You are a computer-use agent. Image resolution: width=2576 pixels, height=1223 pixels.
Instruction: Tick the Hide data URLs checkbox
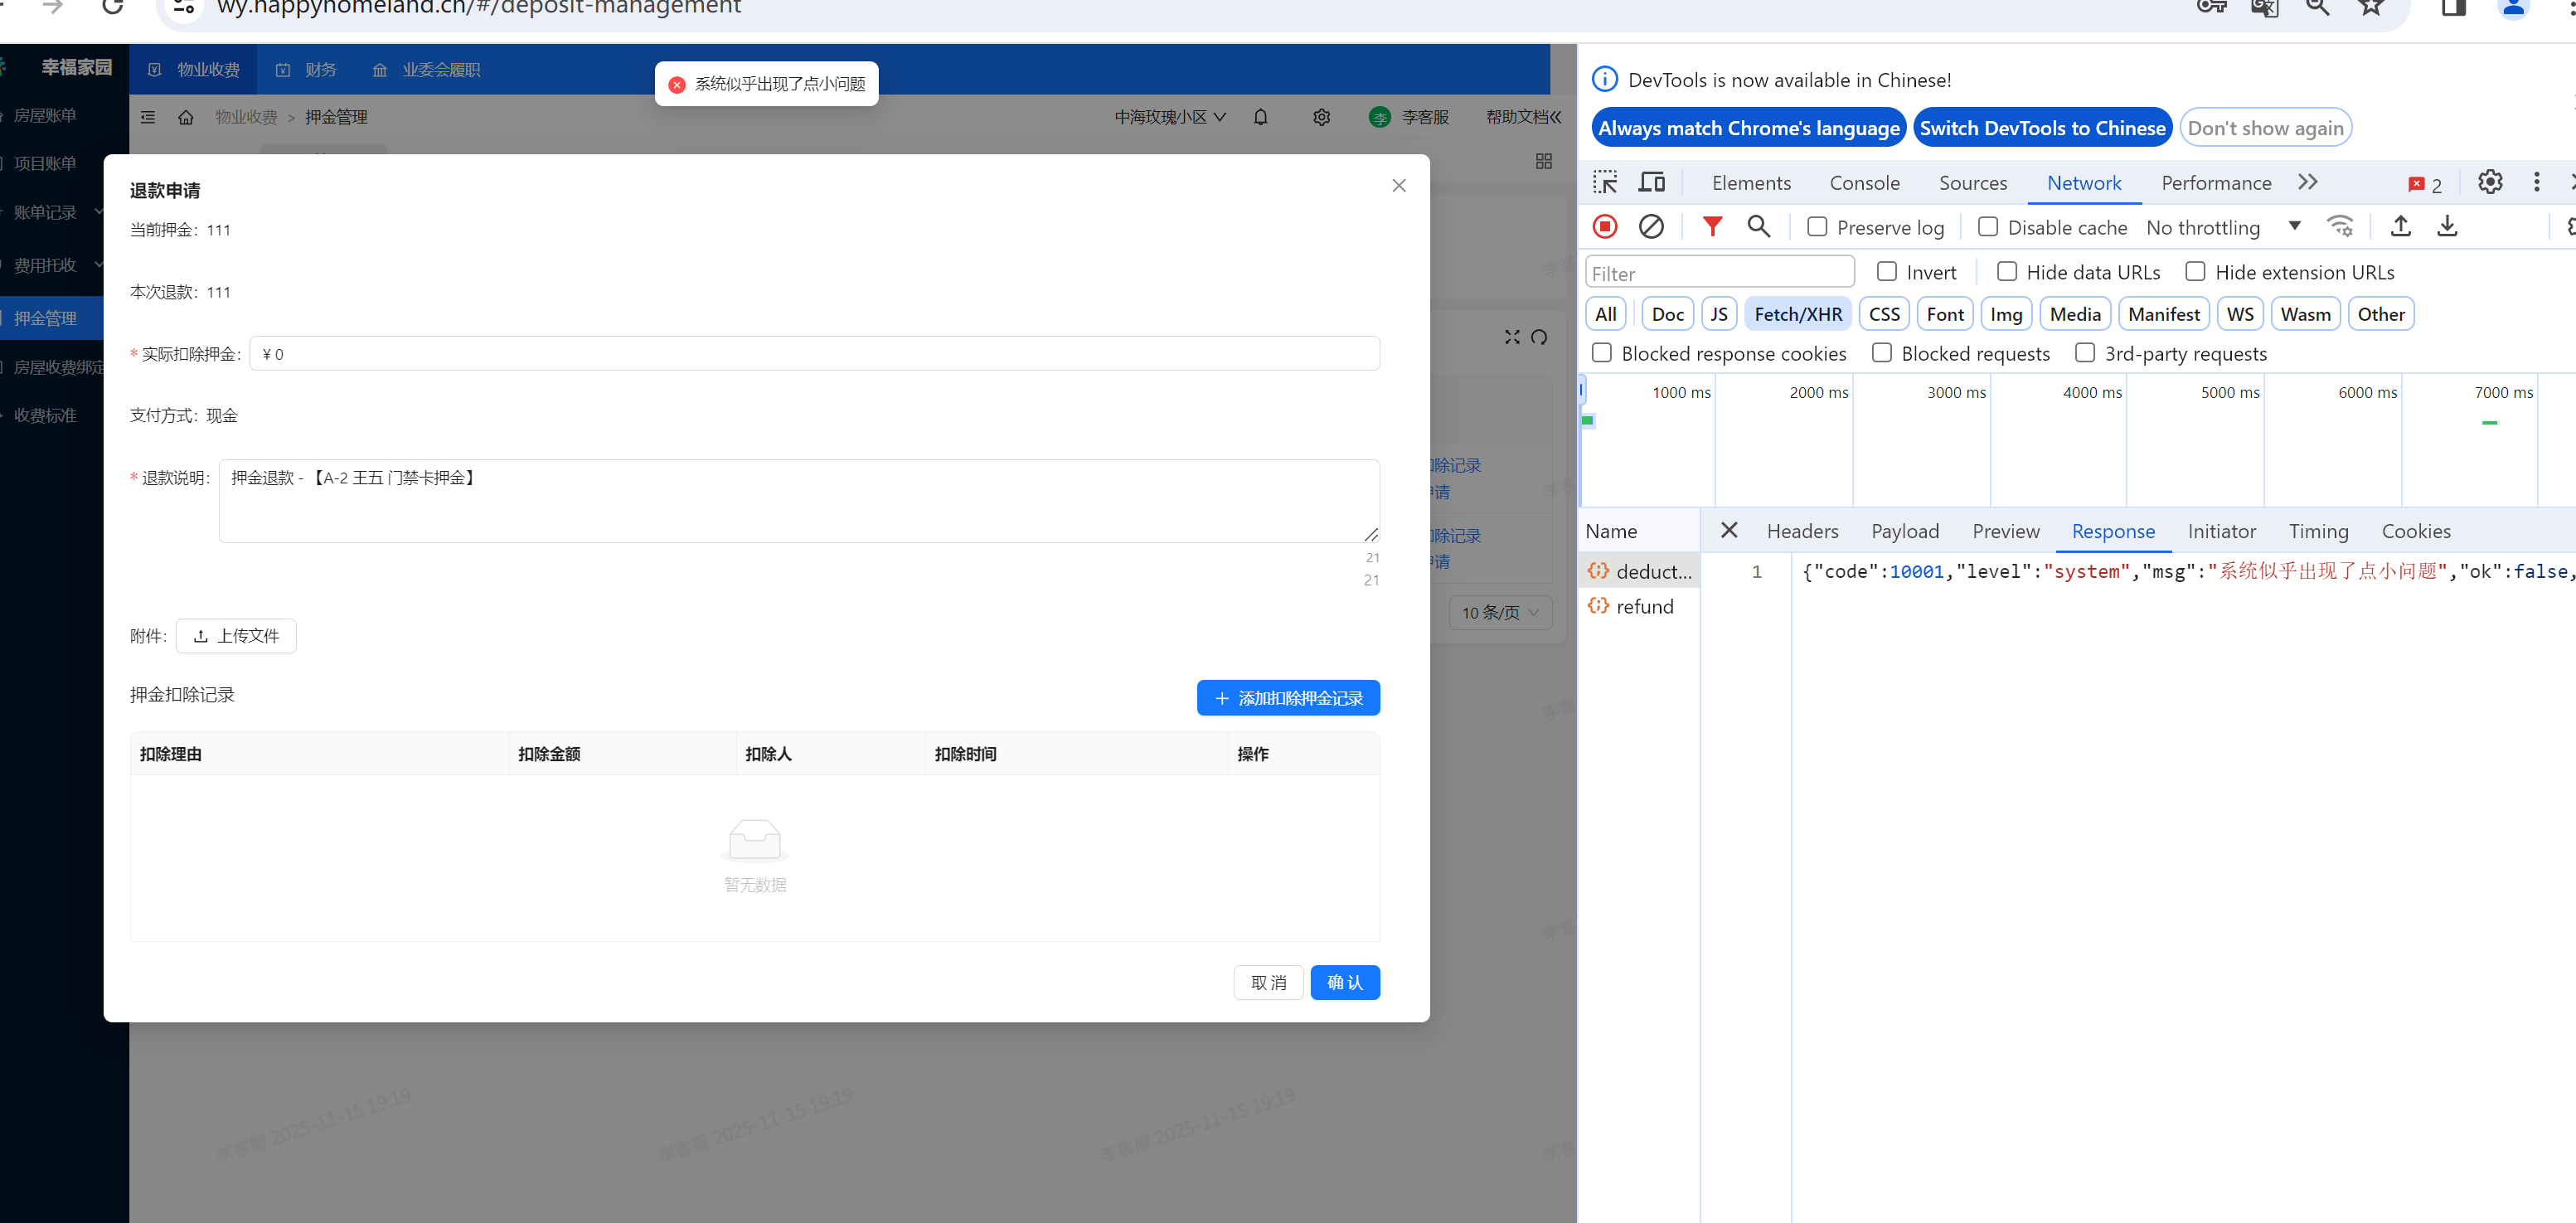2006,272
